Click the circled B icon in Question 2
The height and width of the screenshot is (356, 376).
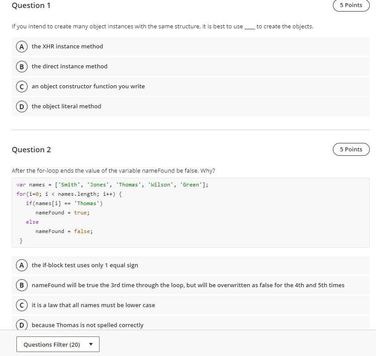click(x=21, y=285)
